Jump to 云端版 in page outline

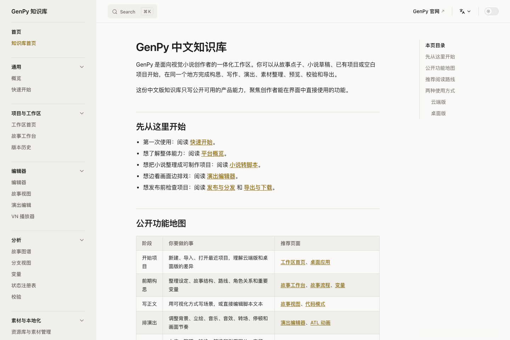coord(438,102)
